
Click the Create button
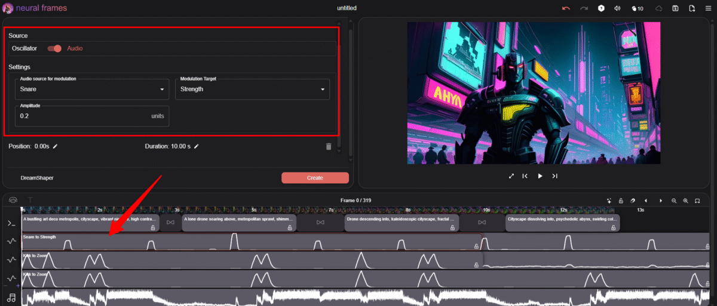pos(315,178)
